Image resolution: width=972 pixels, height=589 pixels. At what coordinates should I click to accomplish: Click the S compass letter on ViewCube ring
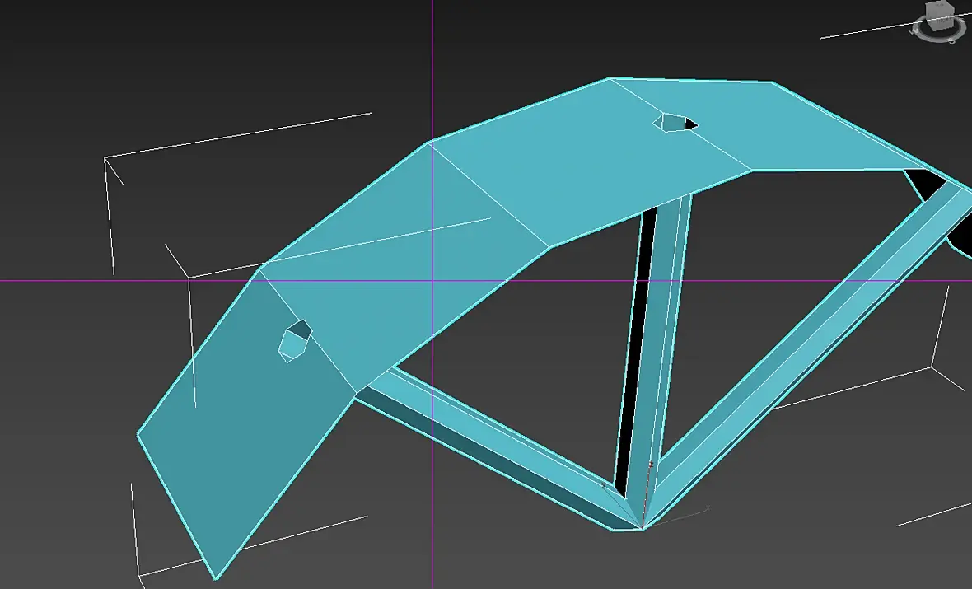pos(951,41)
